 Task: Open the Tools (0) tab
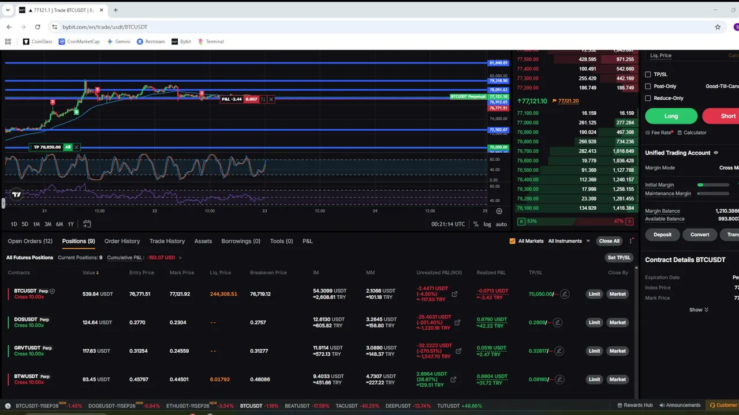pos(281,241)
